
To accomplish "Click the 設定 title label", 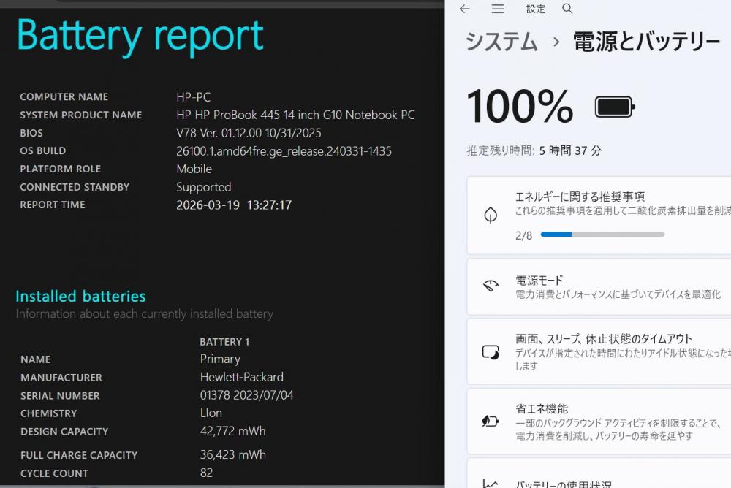I will coord(536,9).
